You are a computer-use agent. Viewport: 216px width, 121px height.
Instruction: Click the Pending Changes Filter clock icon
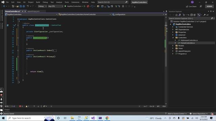click(184, 15)
